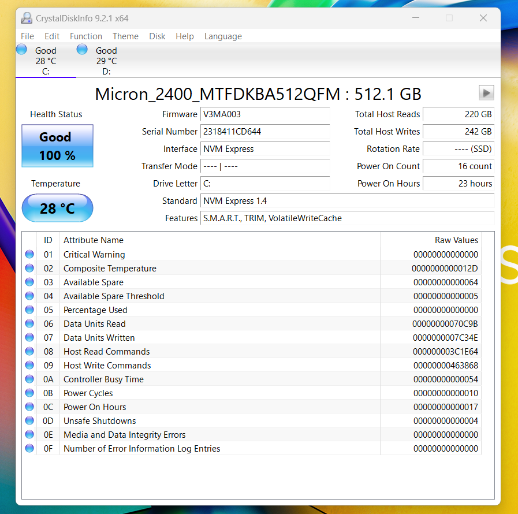The height and width of the screenshot is (514, 518).
Task: Click status orb for Power Cycles row
Action: (x=29, y=393)
